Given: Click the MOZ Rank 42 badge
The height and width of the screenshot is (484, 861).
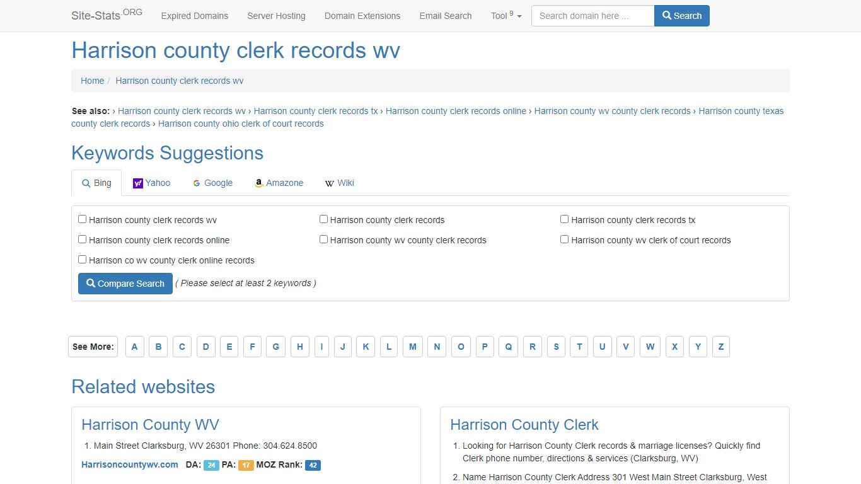Looking at the screenshot, I should tap(313, 465).
